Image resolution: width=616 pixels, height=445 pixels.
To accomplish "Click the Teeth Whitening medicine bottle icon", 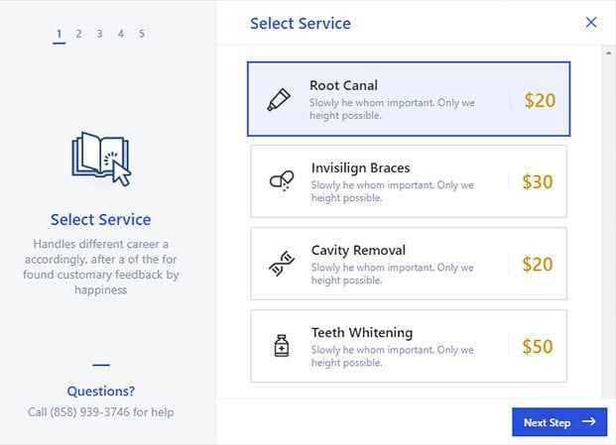I will [281, 346].
